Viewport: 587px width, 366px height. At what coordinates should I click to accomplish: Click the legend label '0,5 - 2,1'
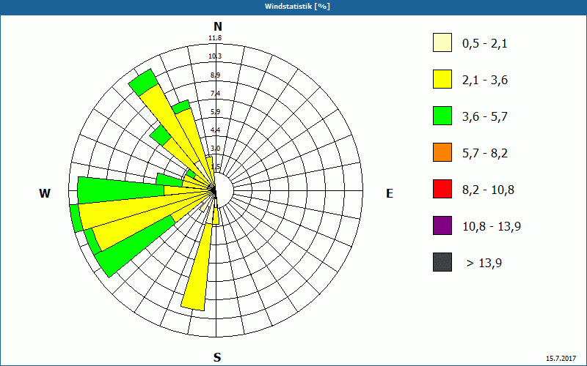(x=485, y=44)
